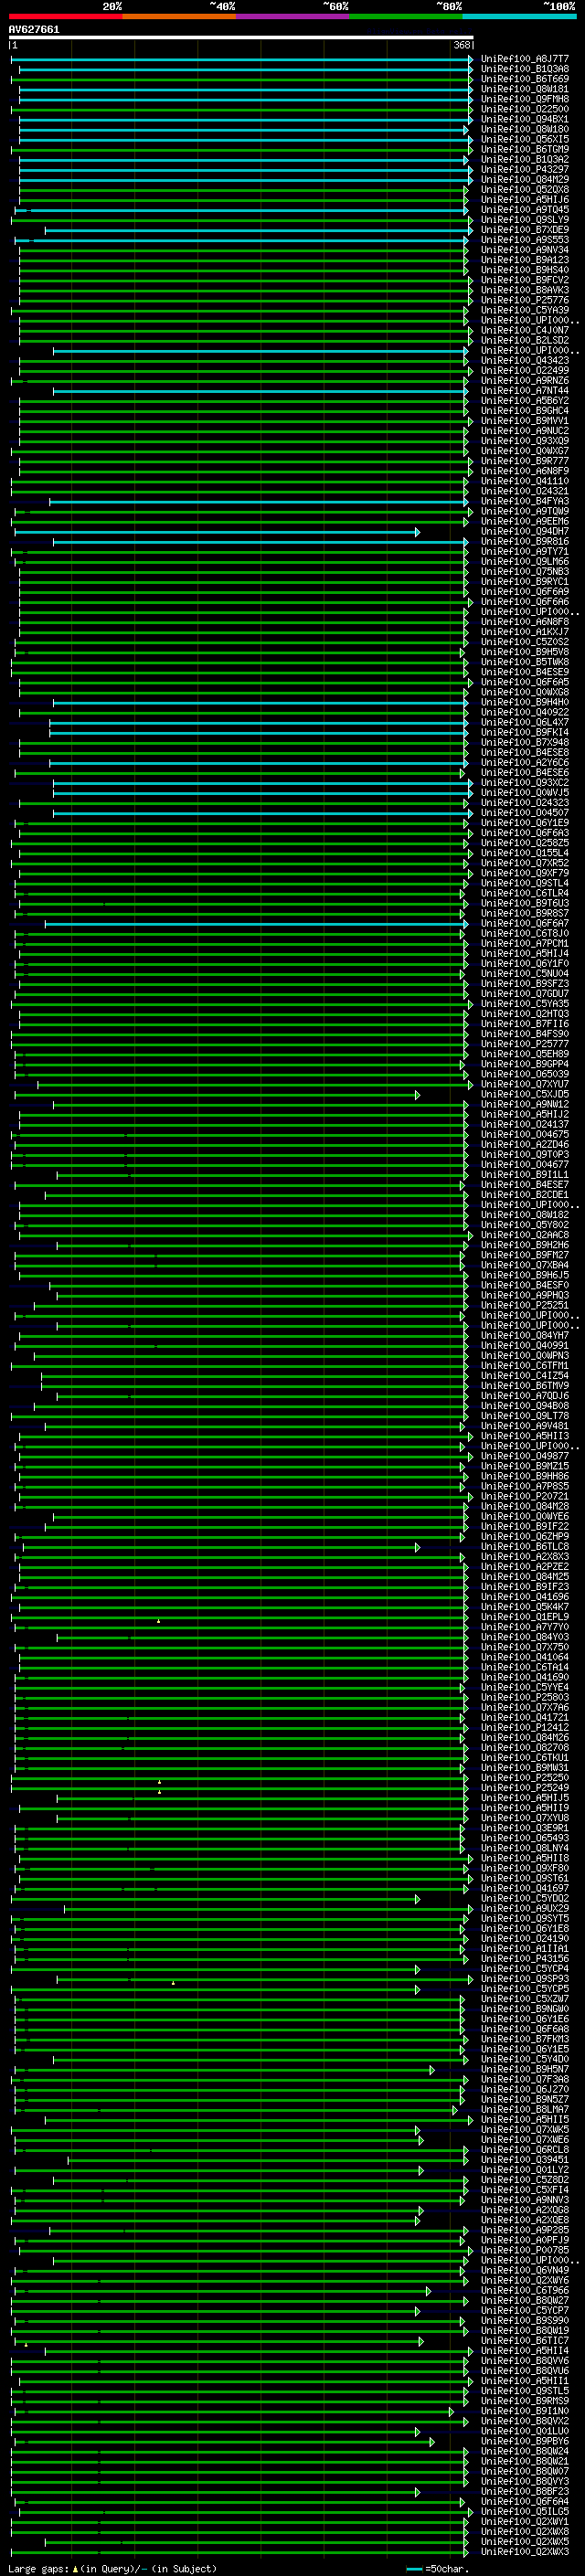This screenshot has width=585, height=2576.
Task: Click the white query bar under AV627661
Action: 241,38
